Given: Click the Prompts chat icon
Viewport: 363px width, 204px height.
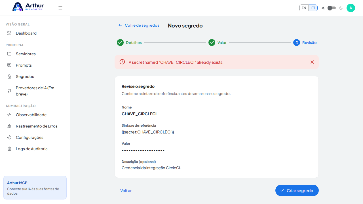Looking at the screenshot, I should click(x=9, y=65).
